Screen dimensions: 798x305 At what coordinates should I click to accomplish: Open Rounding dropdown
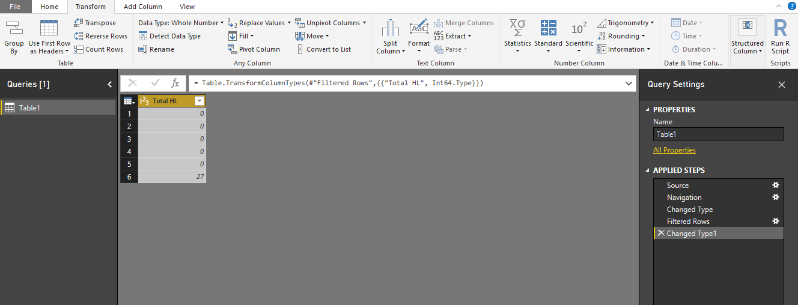620,36
